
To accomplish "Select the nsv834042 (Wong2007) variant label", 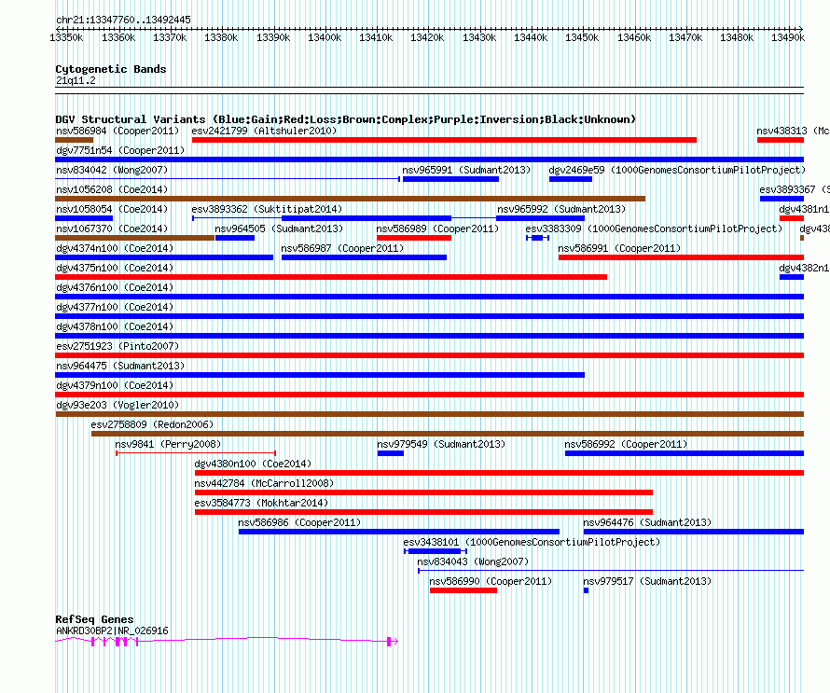I will (112, 170).
